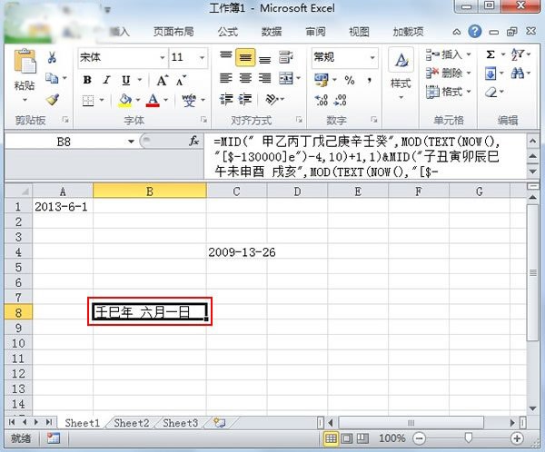Click the Percent Style icon

click(x=350, y=80)
